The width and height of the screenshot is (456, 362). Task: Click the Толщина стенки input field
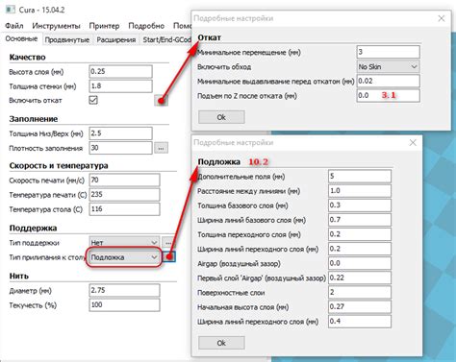click(120, 86)
